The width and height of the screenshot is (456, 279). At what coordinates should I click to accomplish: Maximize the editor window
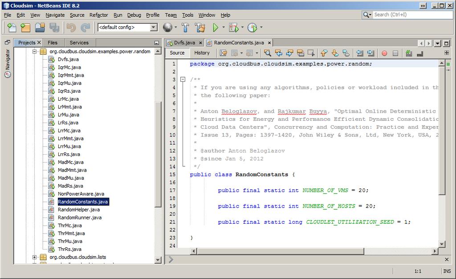pos(446,43)
